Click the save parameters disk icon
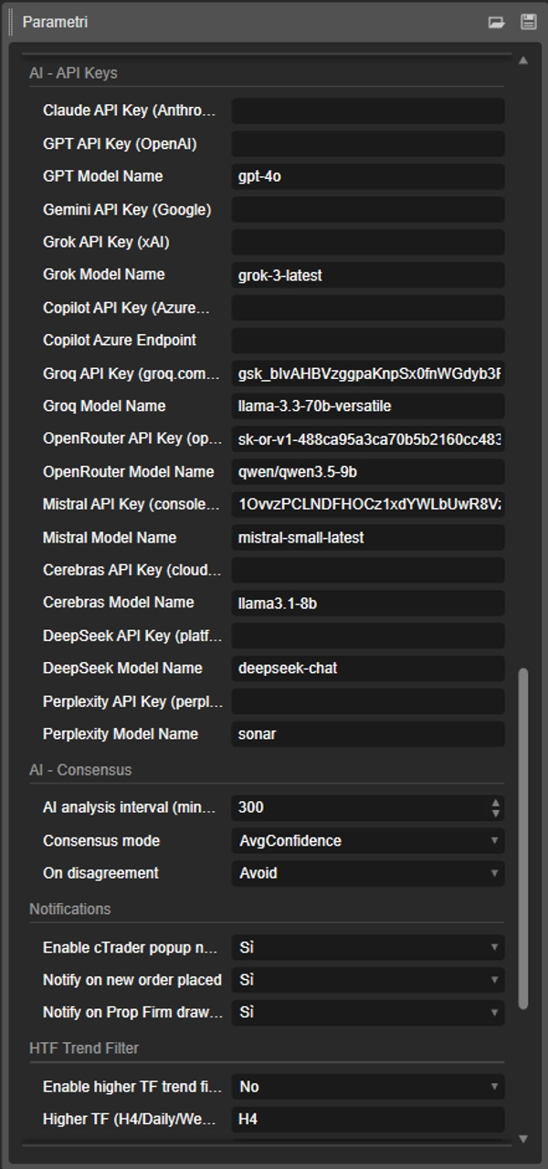Image resolution: width=548 pixels, height=1169 pixels. (528, 22)
